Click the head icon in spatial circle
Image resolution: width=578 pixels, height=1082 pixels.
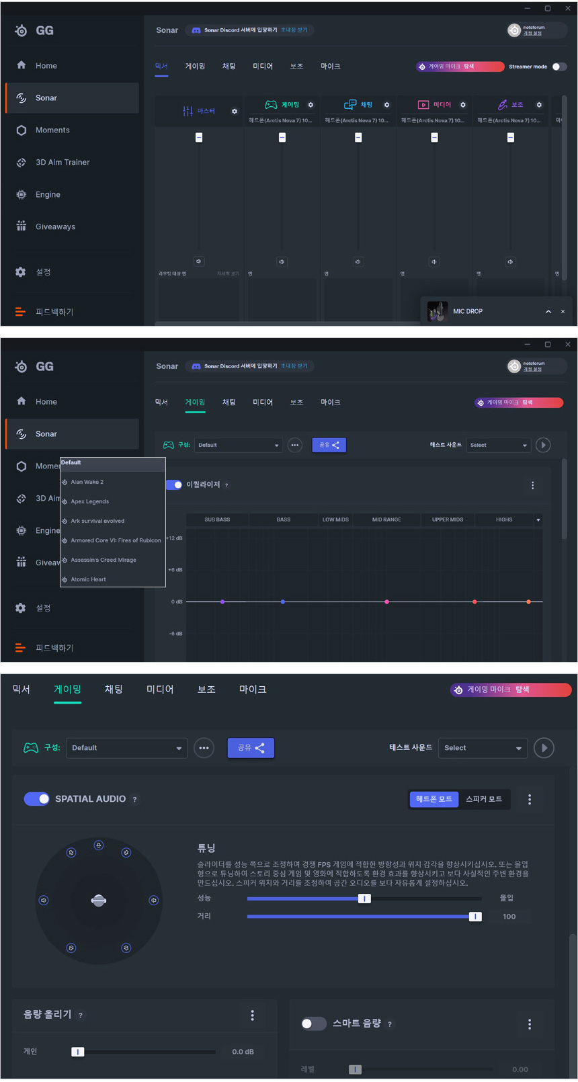click(x=99, y=901)
